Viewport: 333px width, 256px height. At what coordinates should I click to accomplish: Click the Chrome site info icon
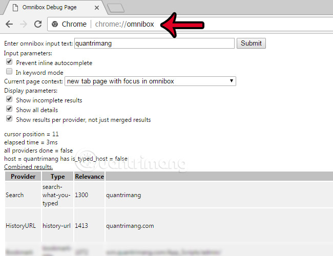55,24
